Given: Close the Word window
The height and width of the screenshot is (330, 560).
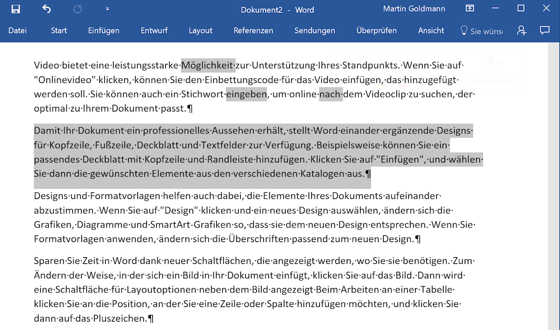Looking at the screenshot, I should click(547, 8).
